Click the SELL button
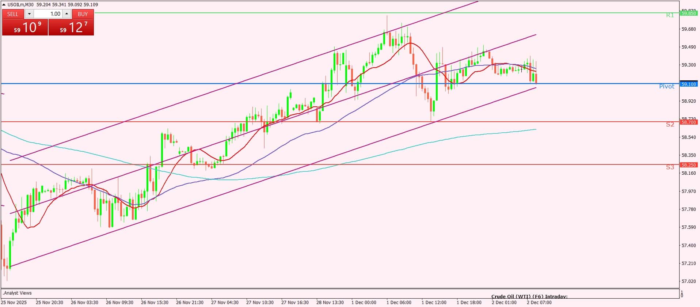This screenshot has width=700, height=307. pyautogui.click(x=13, y=14)
